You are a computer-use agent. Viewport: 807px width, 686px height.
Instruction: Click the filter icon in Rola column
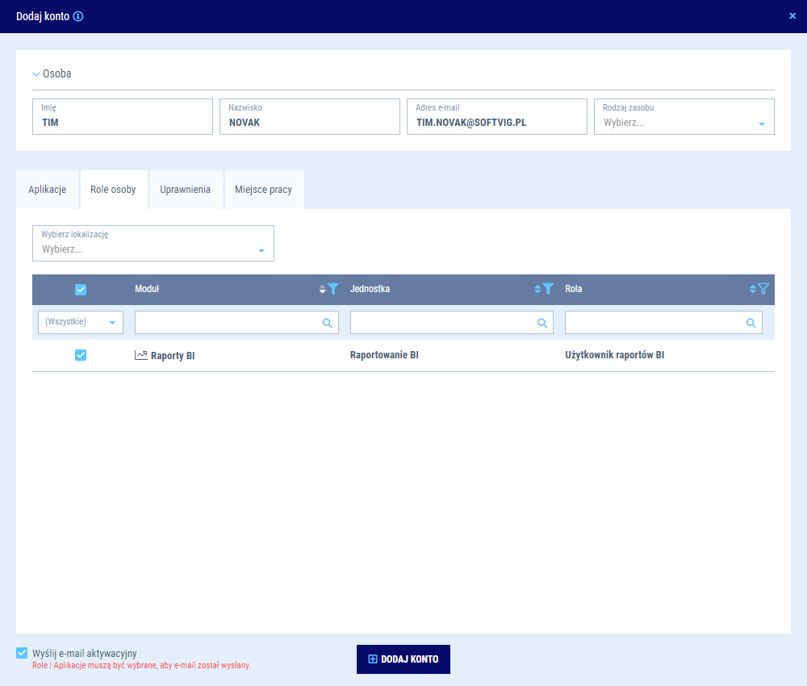(x=763, y=289)
